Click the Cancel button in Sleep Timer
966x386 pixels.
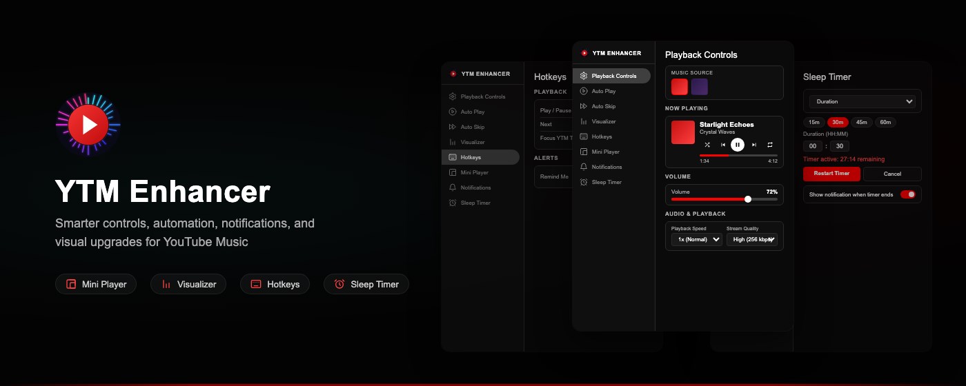(x=892, y=174)
